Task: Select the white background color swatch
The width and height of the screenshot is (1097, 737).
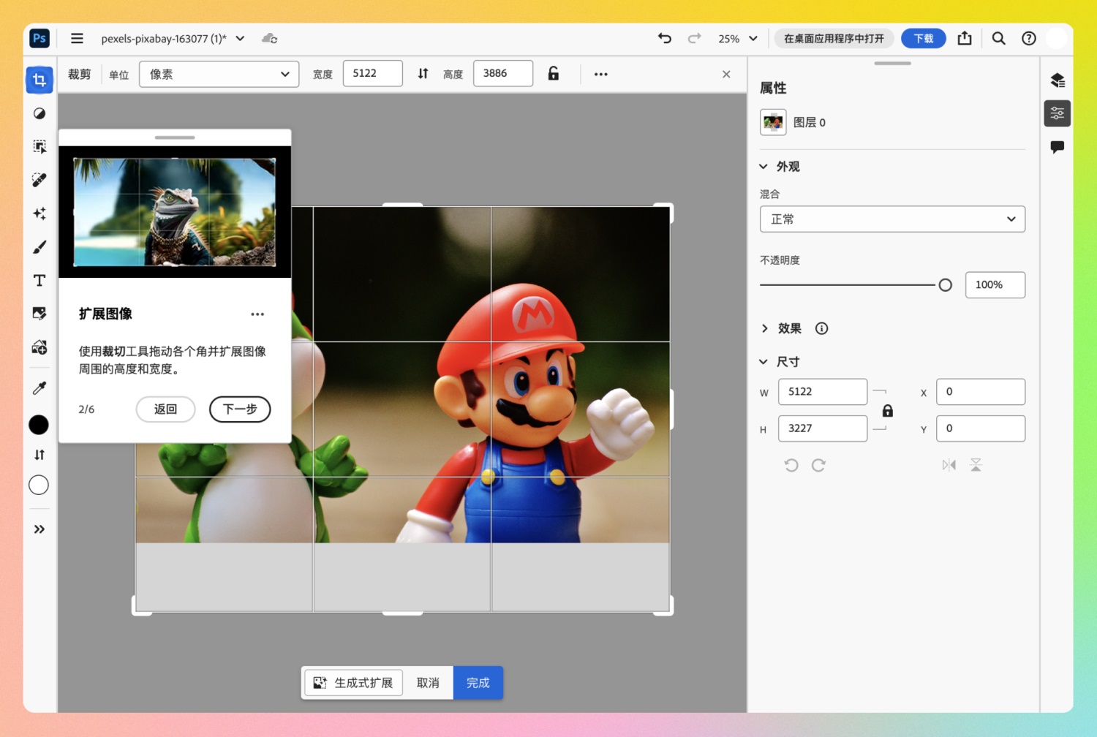Action: pos(39,485)
